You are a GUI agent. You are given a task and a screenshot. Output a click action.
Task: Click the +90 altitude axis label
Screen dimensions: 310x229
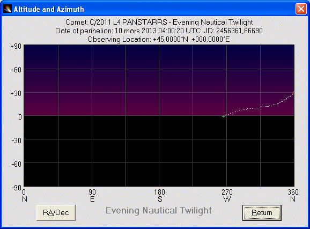pos(16,46)
